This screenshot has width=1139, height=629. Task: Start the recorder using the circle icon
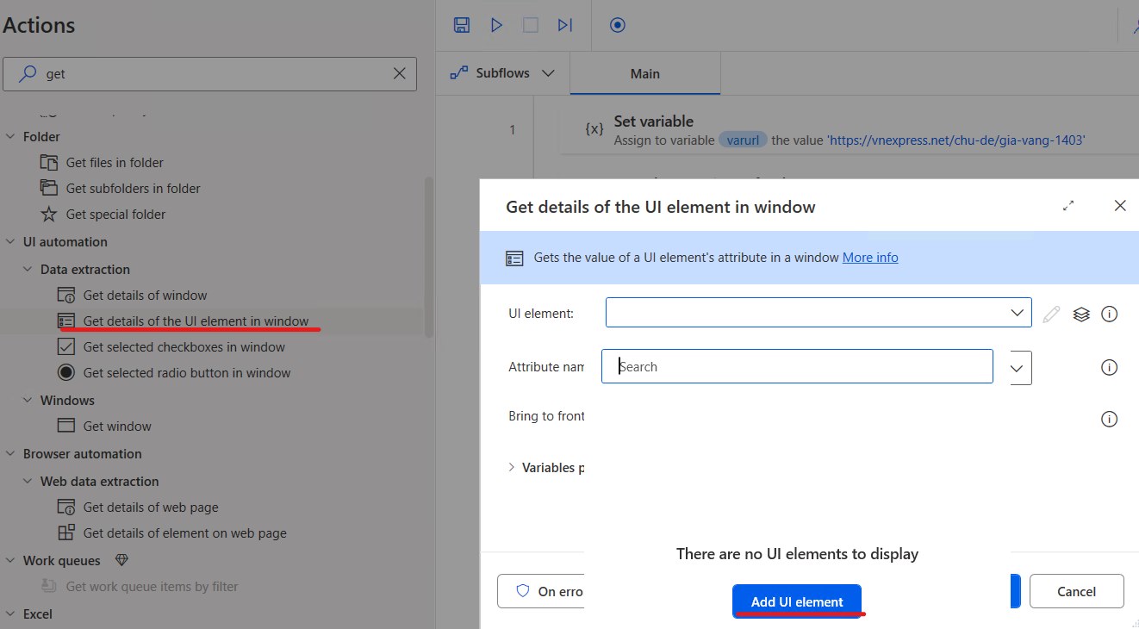point(618,25)
